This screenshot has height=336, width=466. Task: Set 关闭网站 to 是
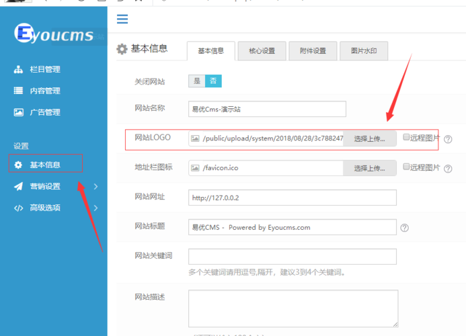tap(197, 81)
